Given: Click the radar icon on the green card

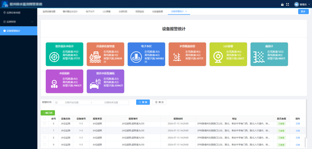Looking at the screenshot, I should (x=54, y=57).
